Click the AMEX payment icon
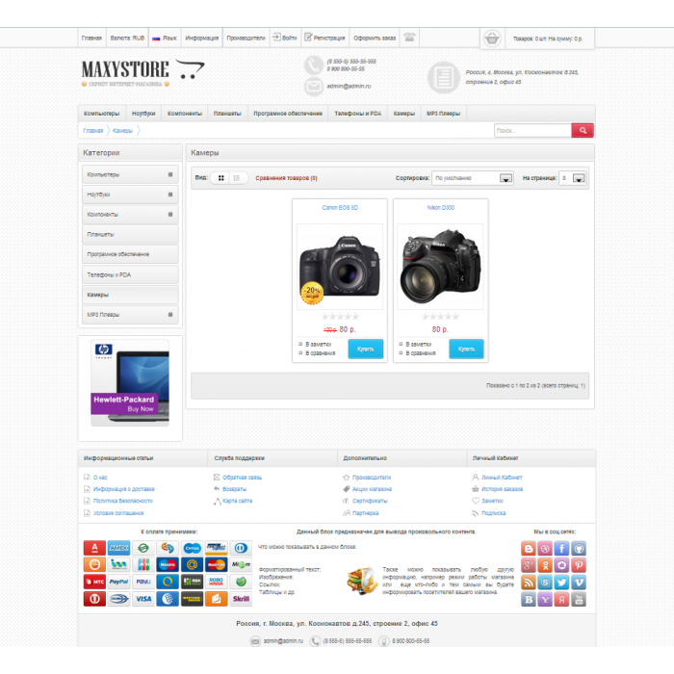 click(x=118, y=548)
